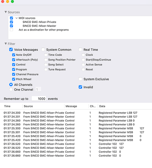Click the One Channel number field
Viewport: 152px width, 168px height.
coord(38,89)
